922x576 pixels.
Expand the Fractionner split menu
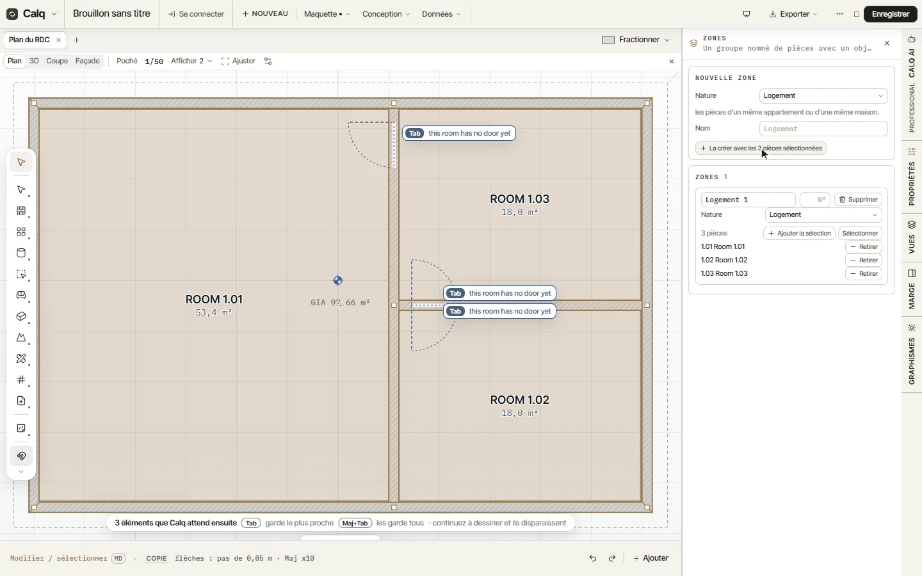point(636,40)
